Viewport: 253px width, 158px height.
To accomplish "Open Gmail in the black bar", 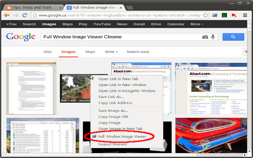I will pyautogui.click(x=139, y=24).
